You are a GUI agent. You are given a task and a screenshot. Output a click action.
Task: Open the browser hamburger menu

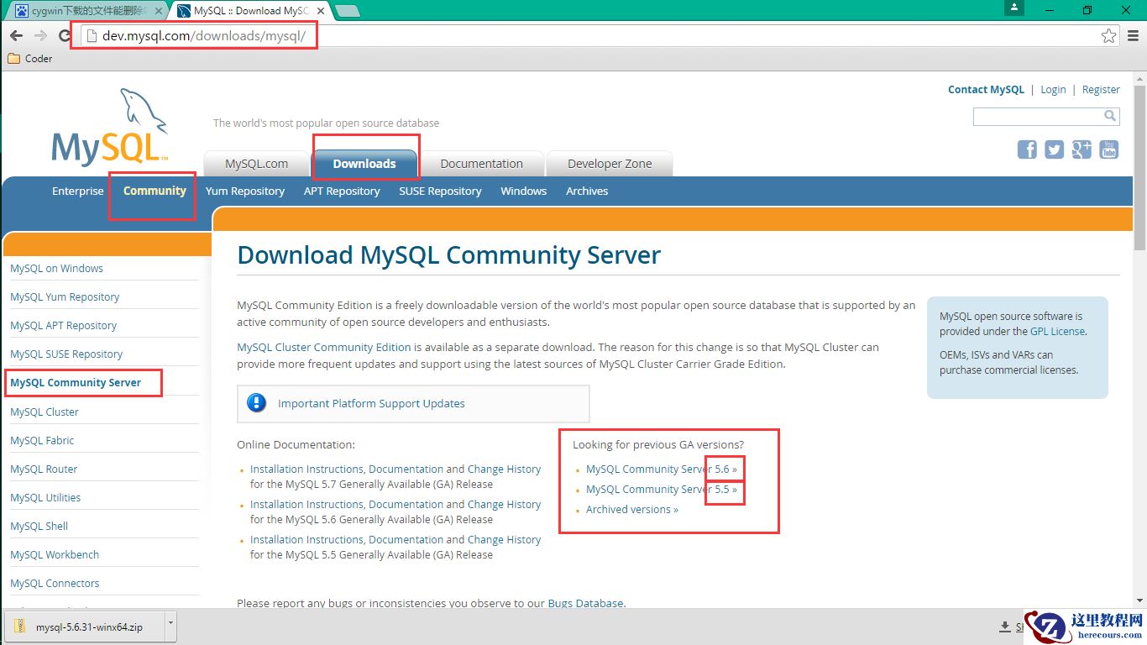[x=1132, y=35]
